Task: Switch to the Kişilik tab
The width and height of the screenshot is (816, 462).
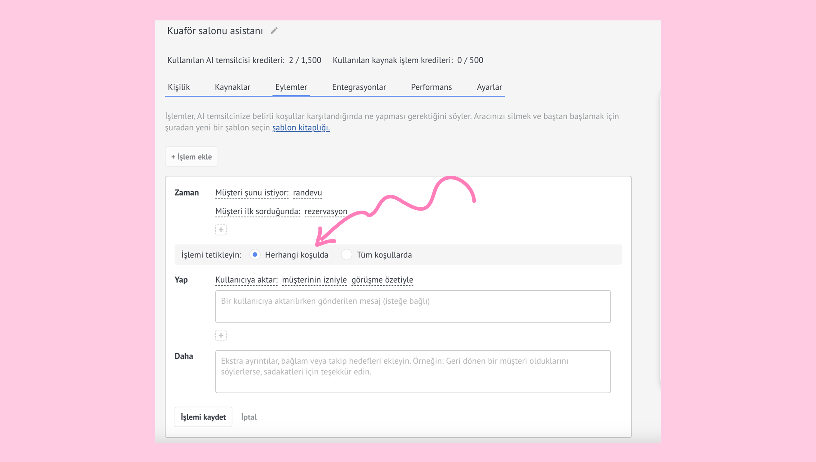Action: pos(178,87)
